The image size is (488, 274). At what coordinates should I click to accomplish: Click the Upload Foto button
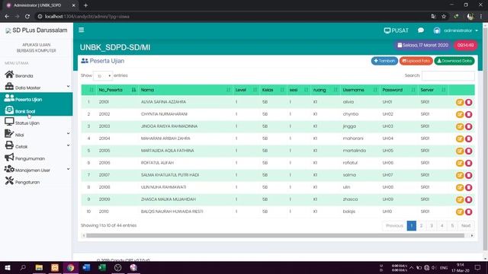point(416,61)
